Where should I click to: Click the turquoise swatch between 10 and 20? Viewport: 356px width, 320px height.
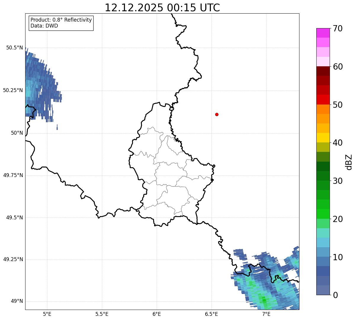coord(323,233)
